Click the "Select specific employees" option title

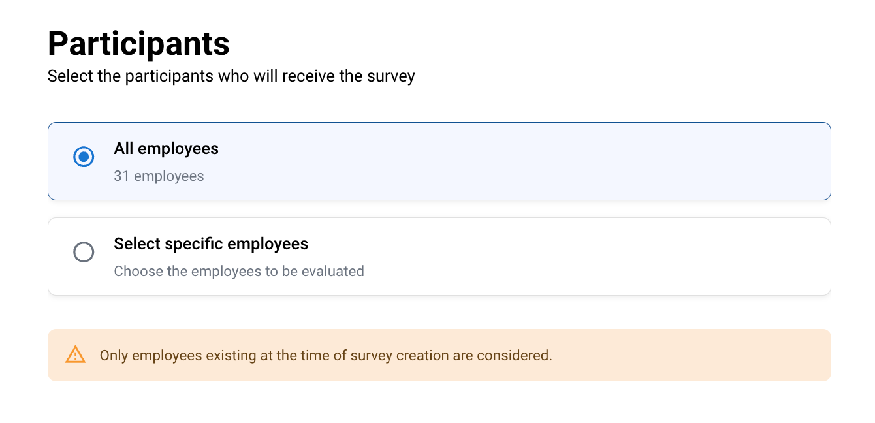[211, 244]
